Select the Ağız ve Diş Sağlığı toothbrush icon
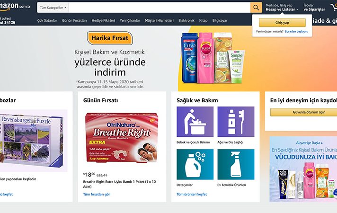 236,122
